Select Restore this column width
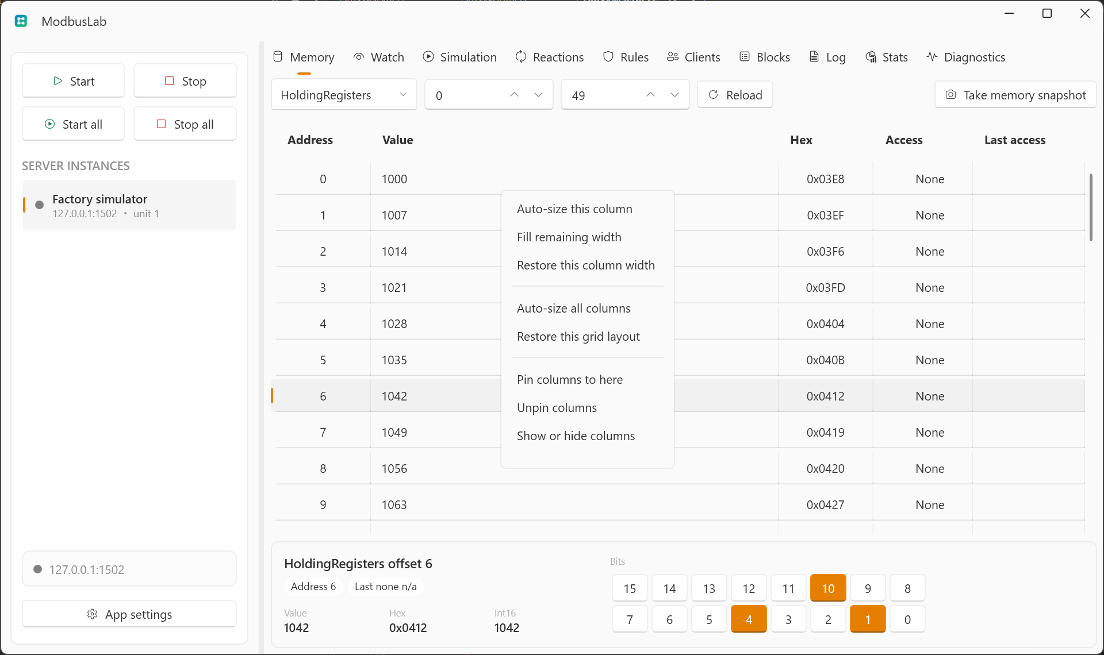Screen dimensions: 1104x655 [x=587, y=265]
